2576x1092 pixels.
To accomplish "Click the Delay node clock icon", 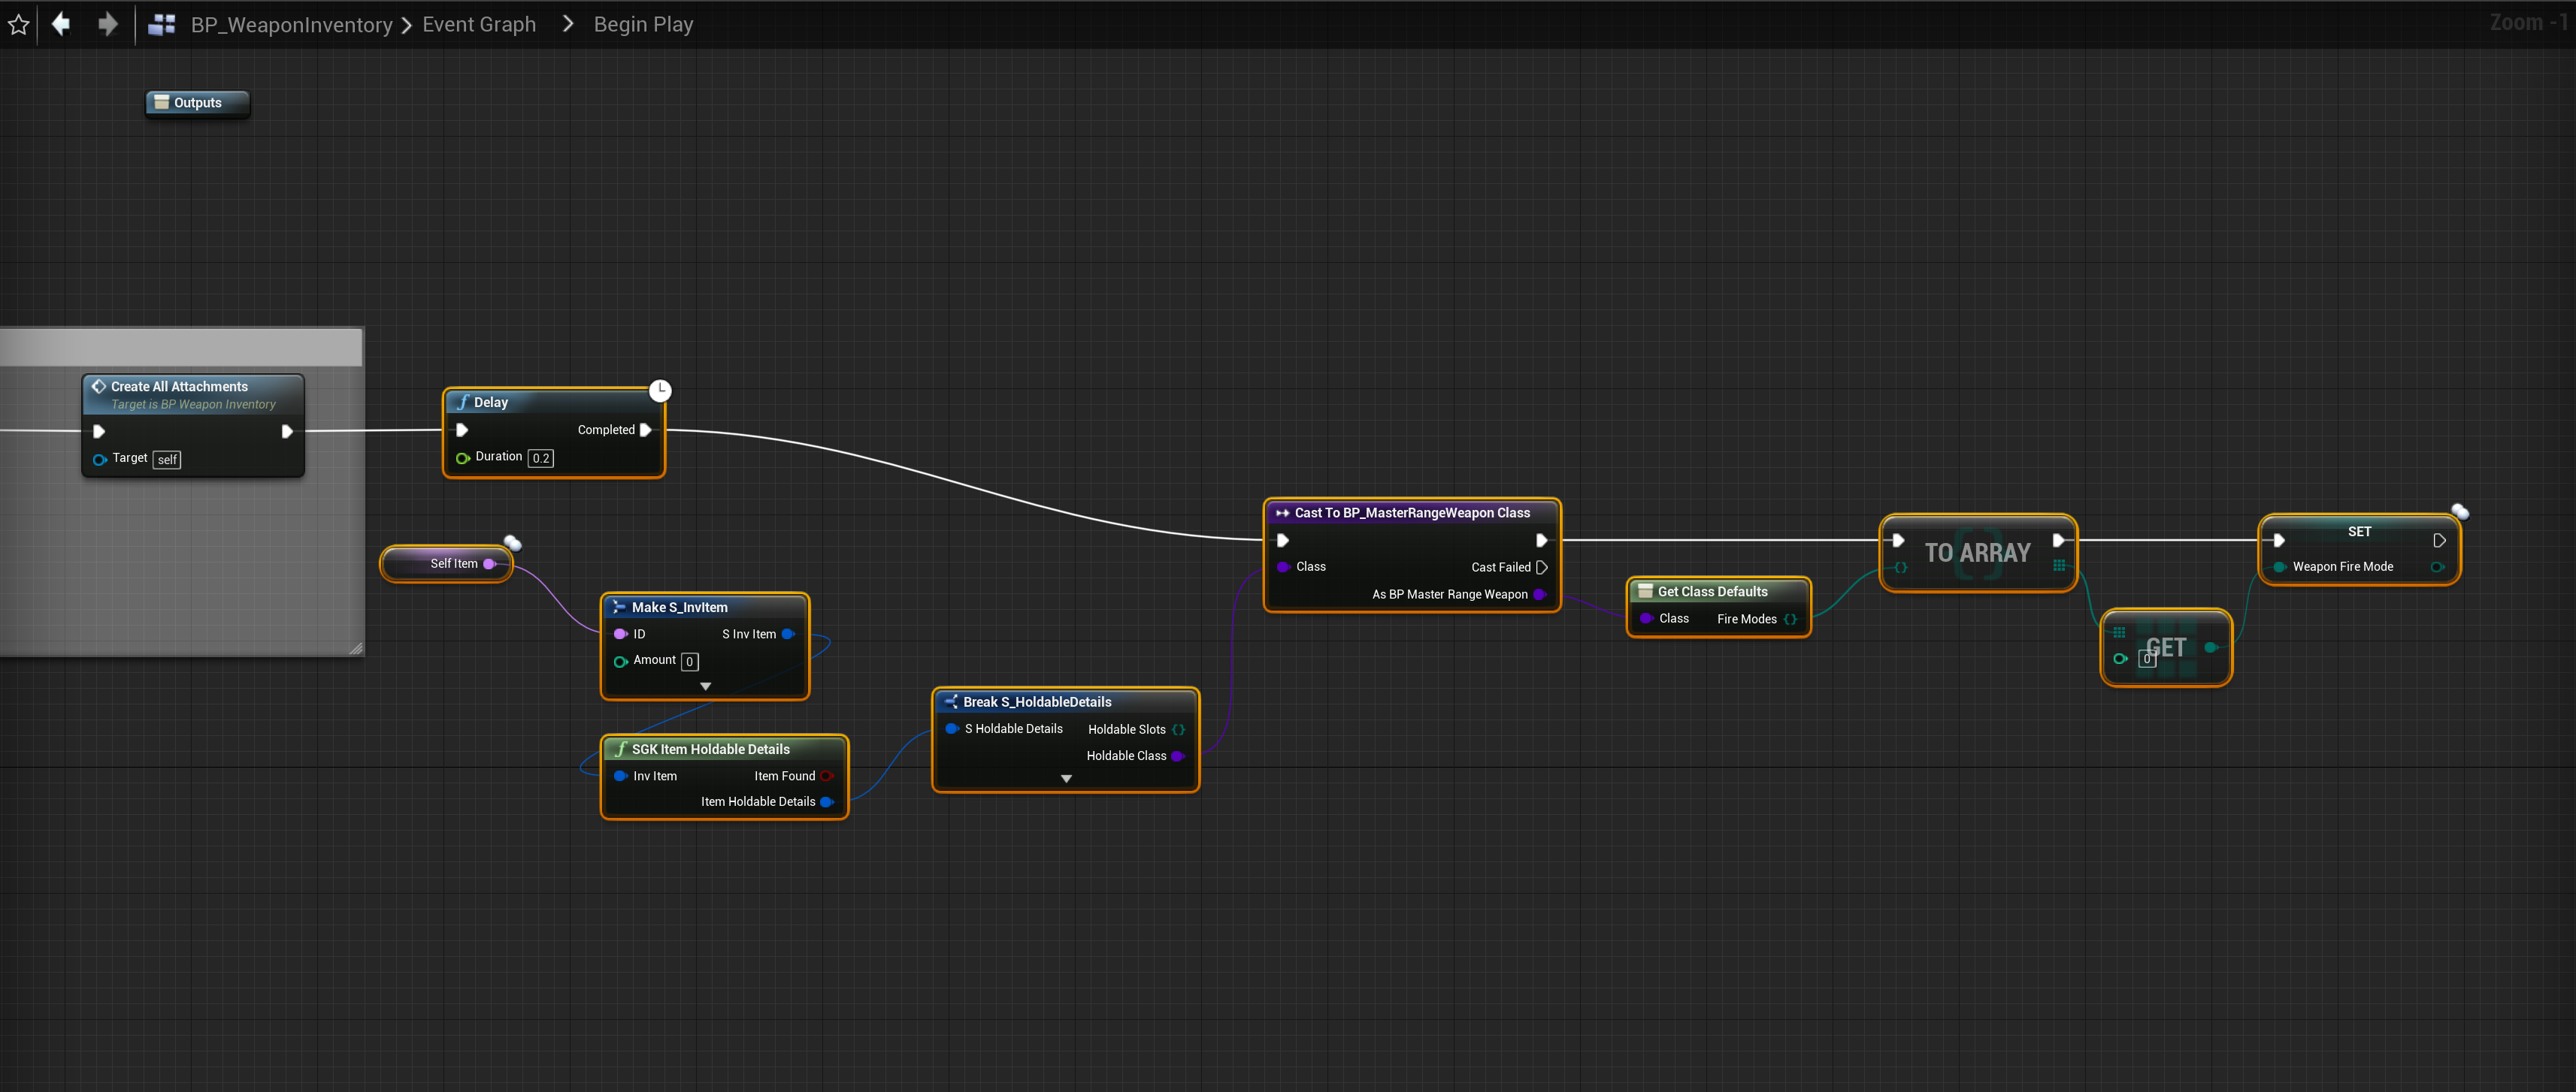I will [x=660, y=391].
